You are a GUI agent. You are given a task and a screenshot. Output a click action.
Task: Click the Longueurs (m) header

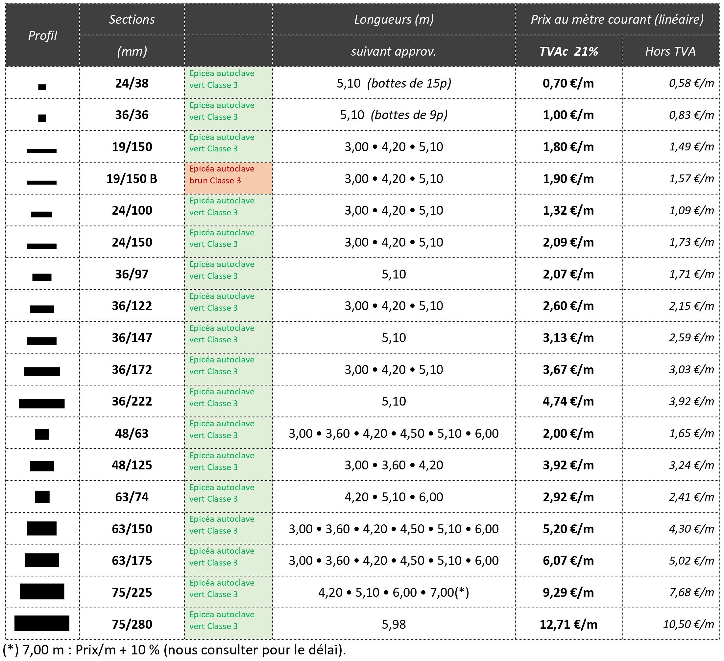pos(394,19)
